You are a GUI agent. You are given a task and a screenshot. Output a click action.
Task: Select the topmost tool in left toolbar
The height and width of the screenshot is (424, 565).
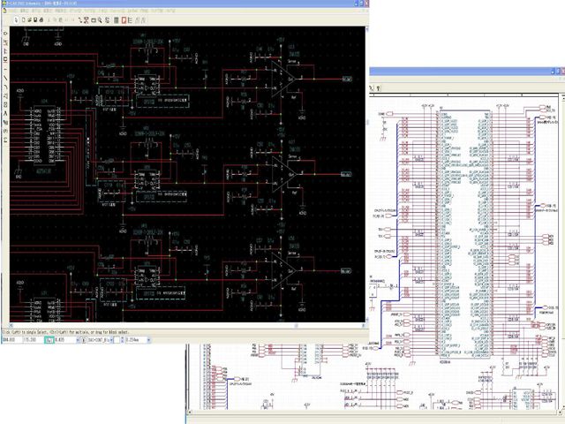[x=5, y=34]
